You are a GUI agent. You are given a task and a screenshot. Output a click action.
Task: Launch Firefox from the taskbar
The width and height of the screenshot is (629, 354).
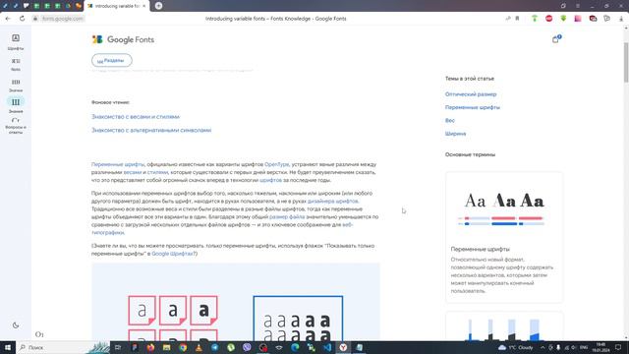tap(150, 347)
